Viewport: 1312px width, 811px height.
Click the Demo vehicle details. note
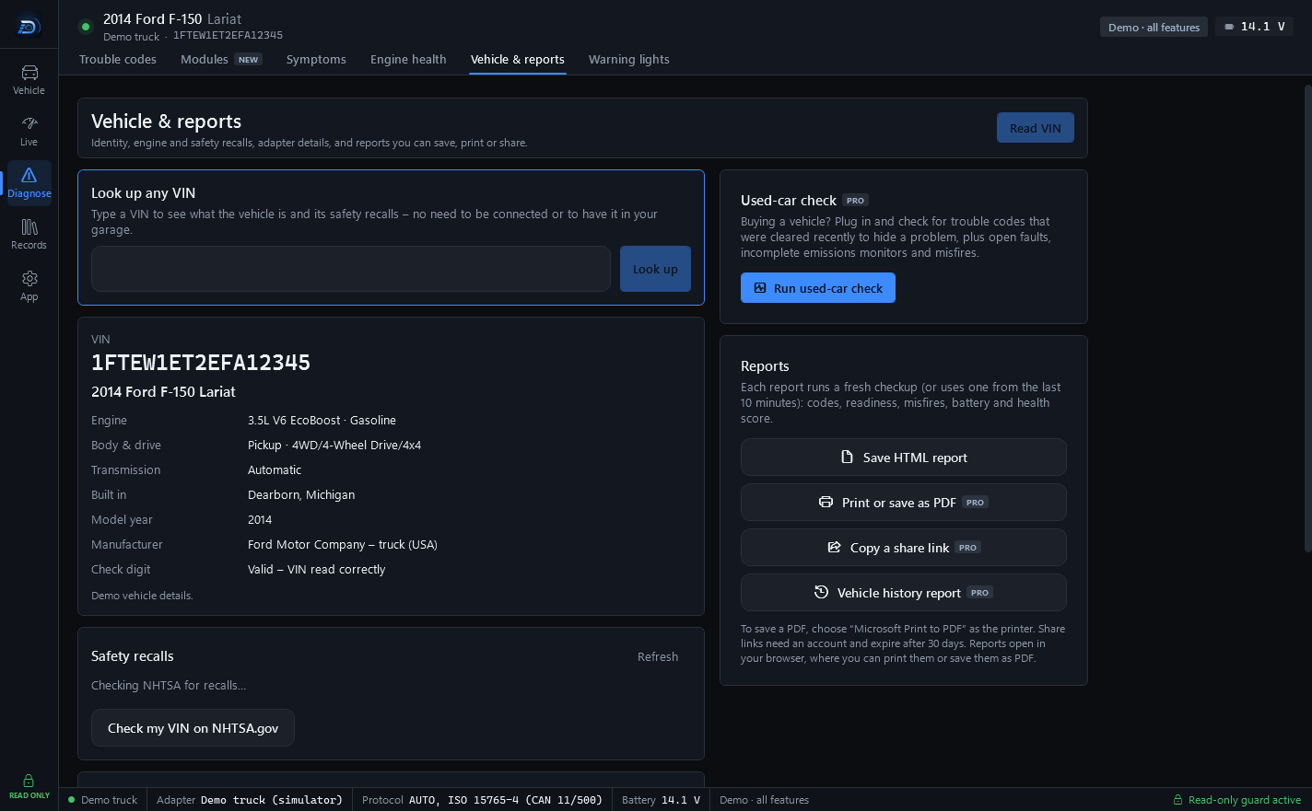142,596
